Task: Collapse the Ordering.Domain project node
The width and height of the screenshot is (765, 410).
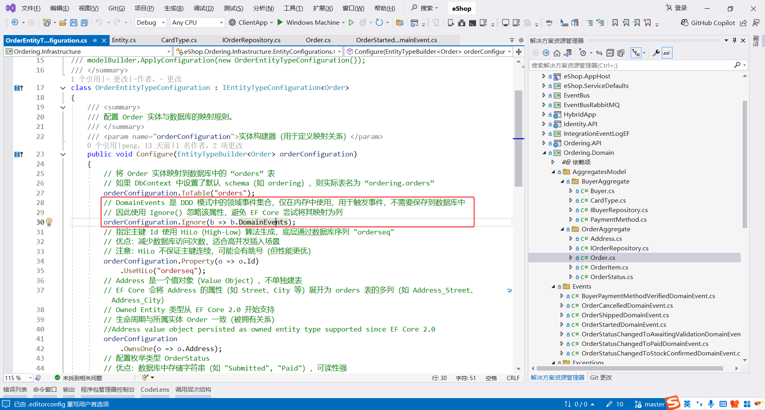Action: point(544,153)
